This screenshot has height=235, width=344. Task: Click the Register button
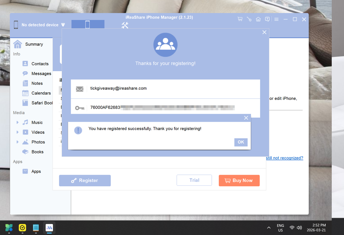coord(85,180)
